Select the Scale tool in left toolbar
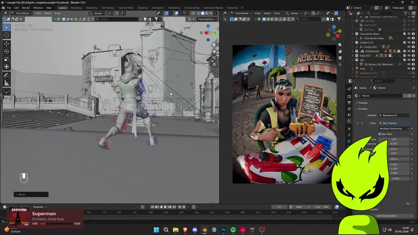Screen dimensions: 418x235 click(x=7, y=59)
